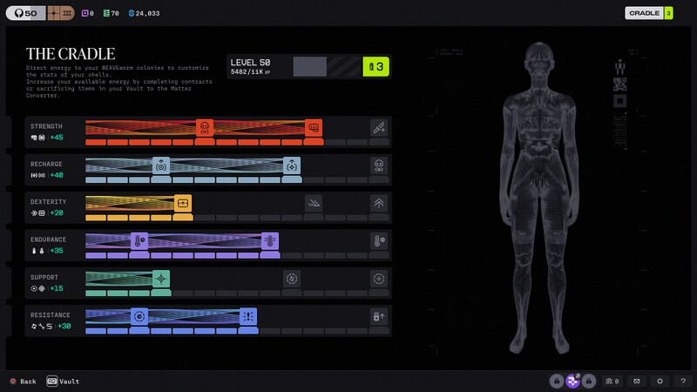Image resolution: width=697 pixels, height=392 pixels.
Task: Select the locked final Recharge perk icon
Action: tap(379, 166)
